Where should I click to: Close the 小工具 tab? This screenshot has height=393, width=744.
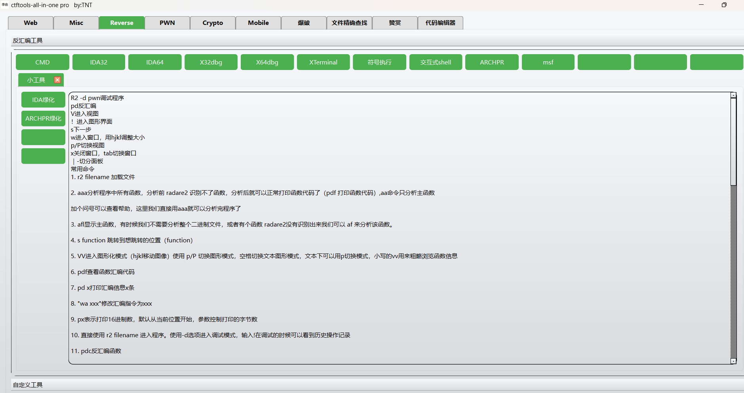[x=57, y=79]
